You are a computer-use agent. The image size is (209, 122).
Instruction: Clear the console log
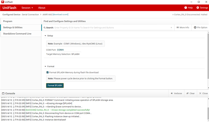point(190,93)
